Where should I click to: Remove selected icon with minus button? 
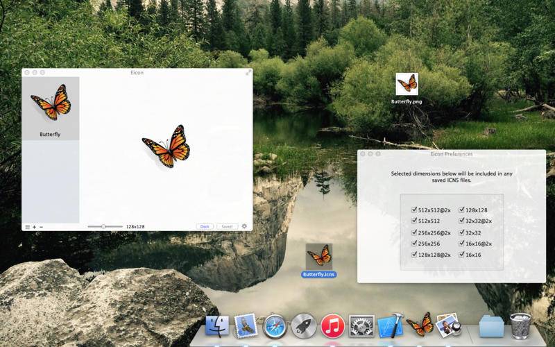coord(42,227)
